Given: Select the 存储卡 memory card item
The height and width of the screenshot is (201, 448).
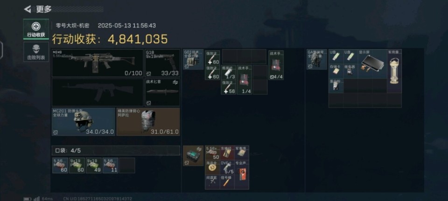Looking at the screenshot, I should (336, 71).
